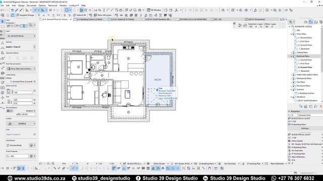
Task: Click the zoom magnifier icon in the bottom bar
Action: 53,163
